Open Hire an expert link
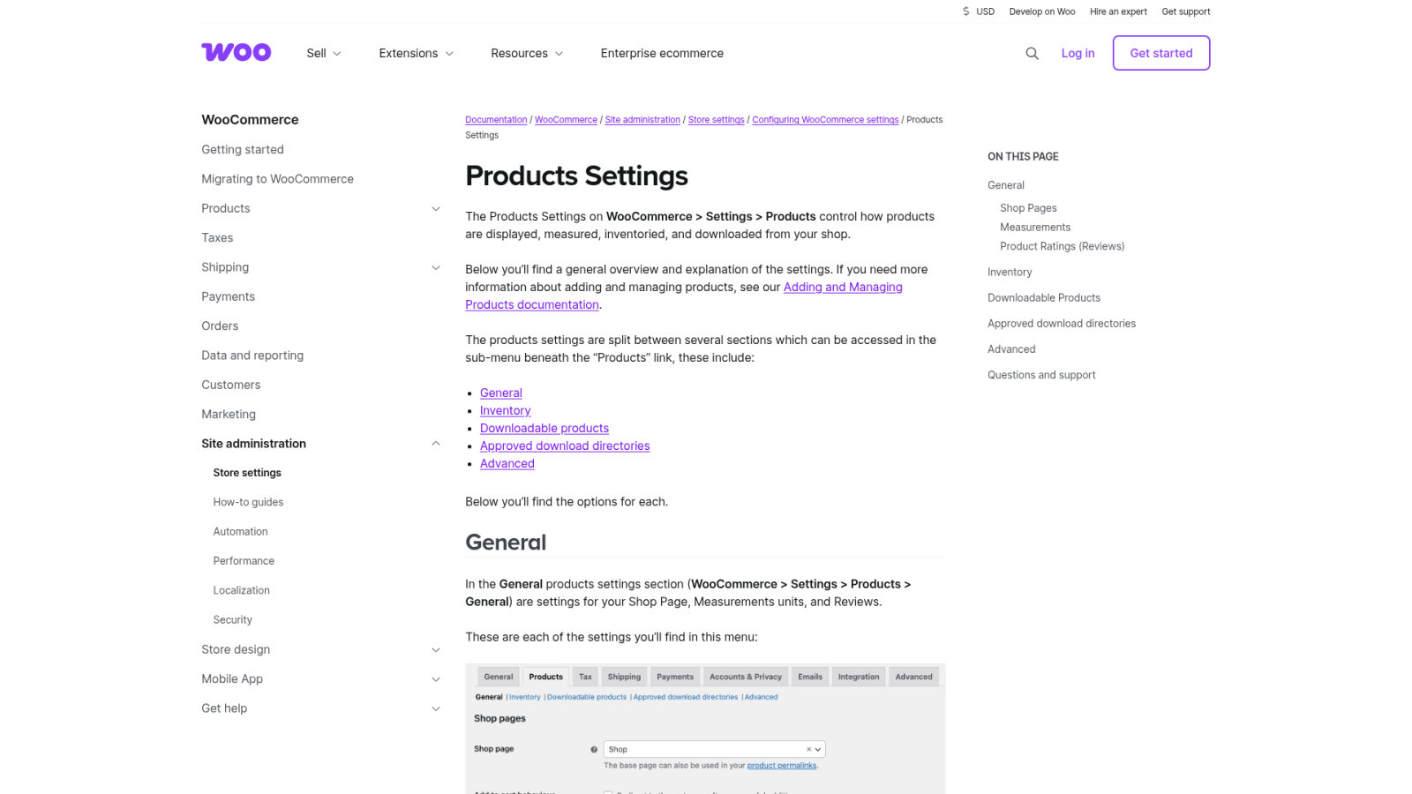This screenshot has height=794, width=1412. click(x=1118, y=11)
